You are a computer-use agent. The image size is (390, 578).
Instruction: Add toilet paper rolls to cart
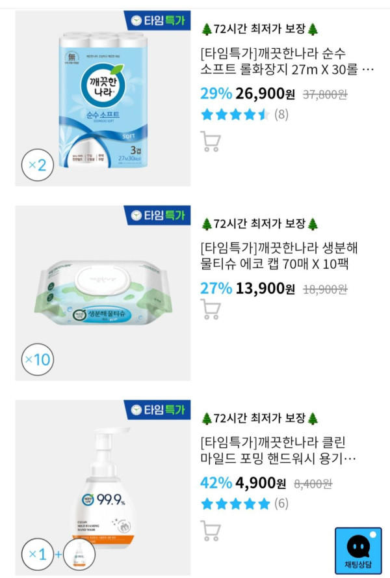(211, 141)
